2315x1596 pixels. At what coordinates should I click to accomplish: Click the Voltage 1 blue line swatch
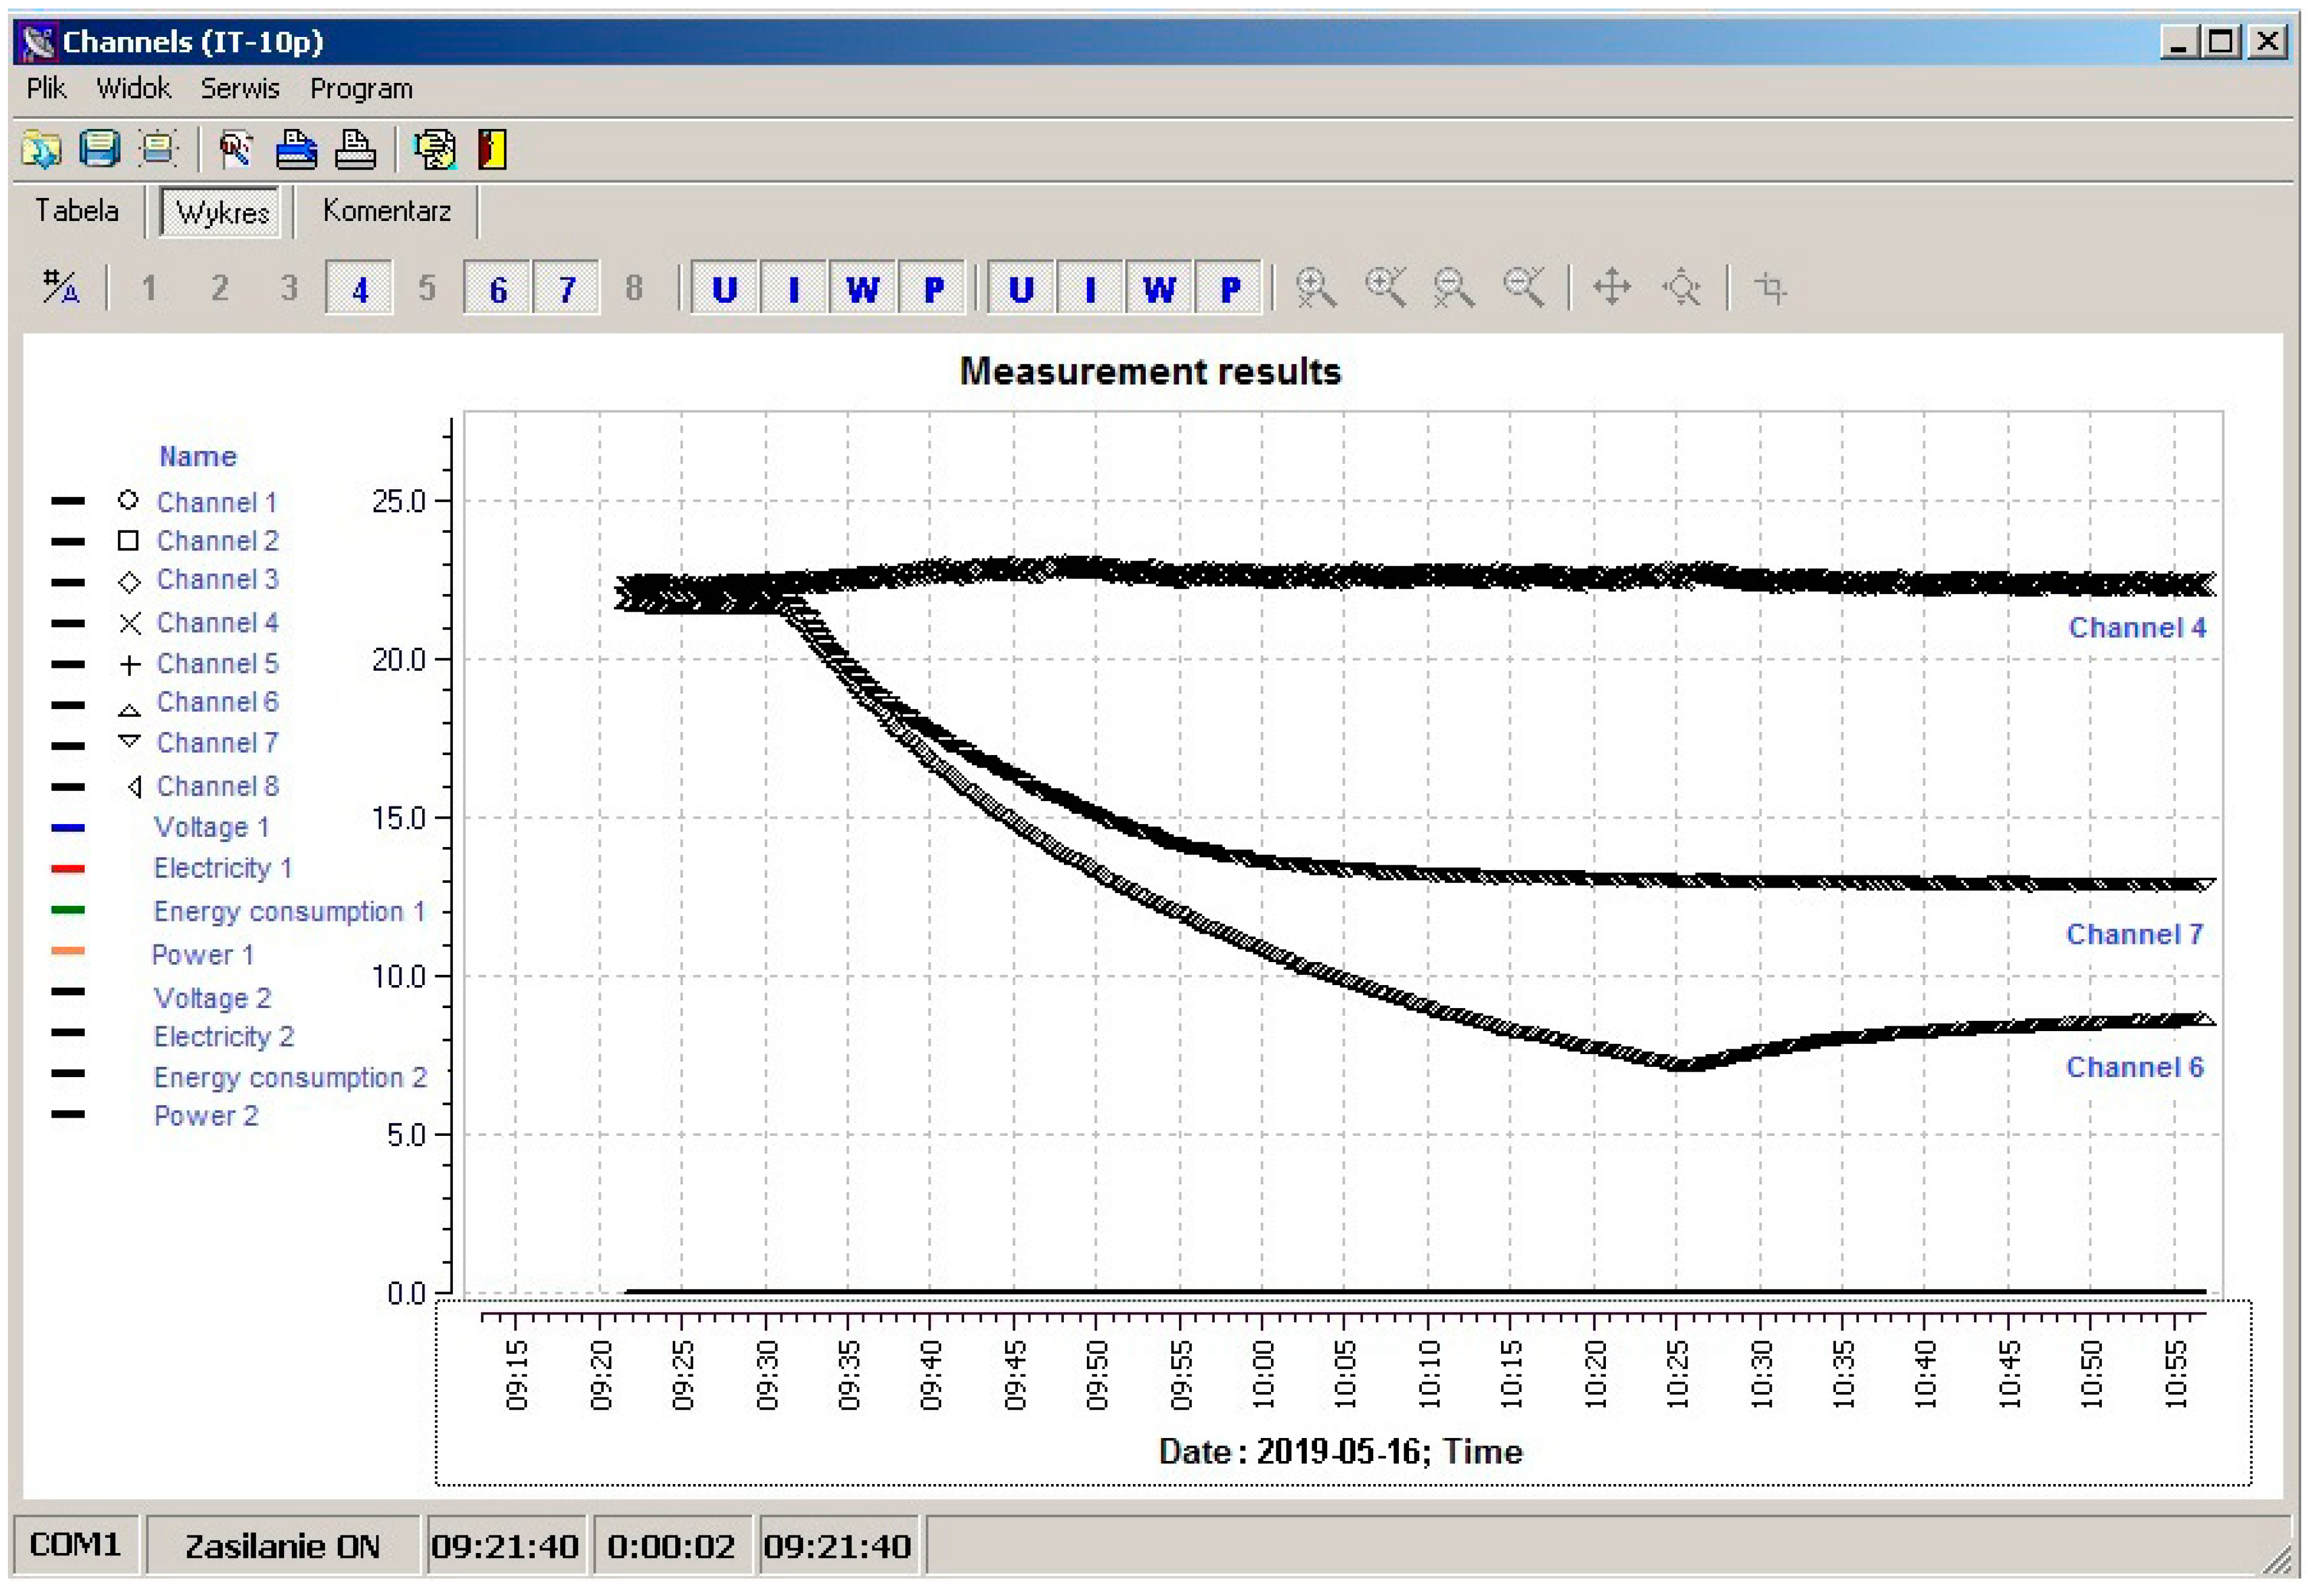68,828
